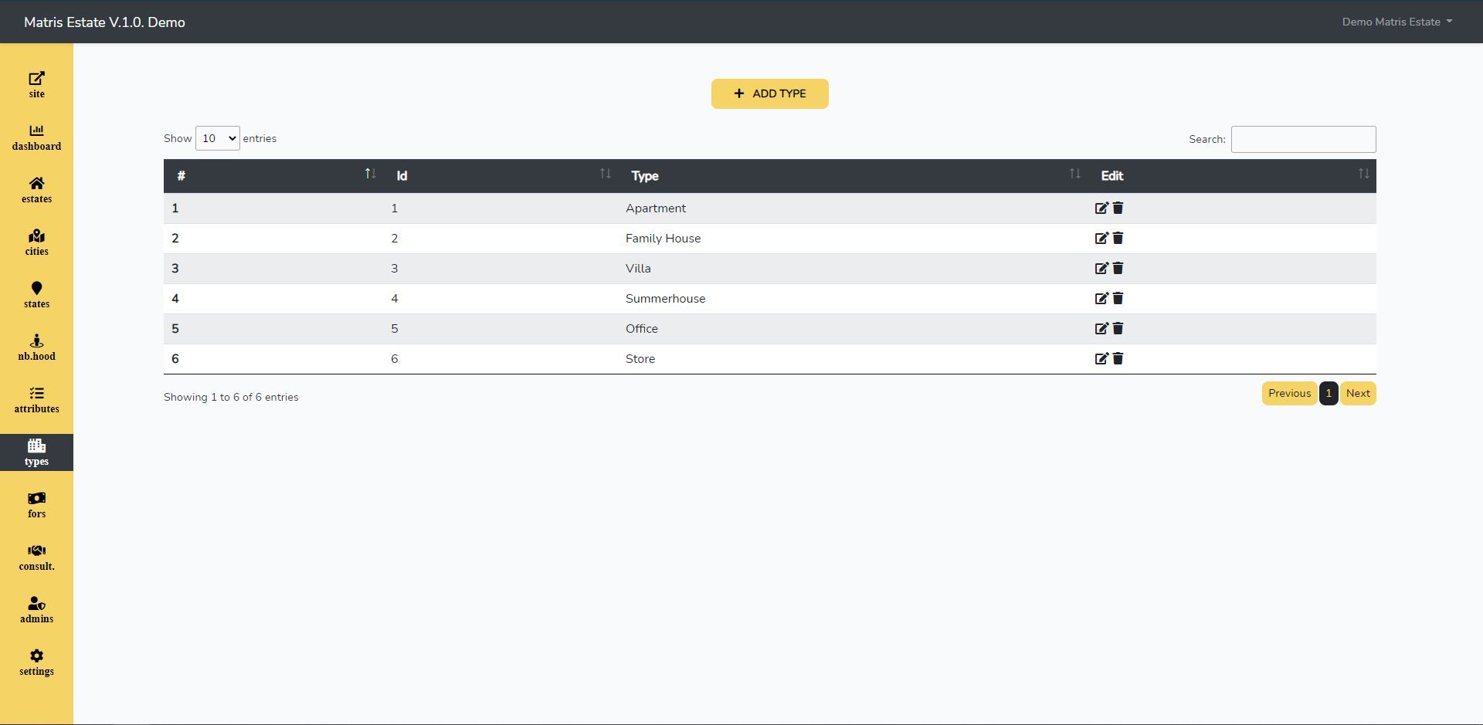Select the Apartment type text
The image size is (1483, 725).
click(656, 208)
